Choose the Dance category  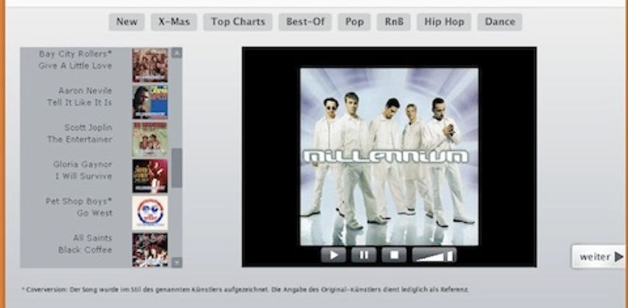pos(500,22)
